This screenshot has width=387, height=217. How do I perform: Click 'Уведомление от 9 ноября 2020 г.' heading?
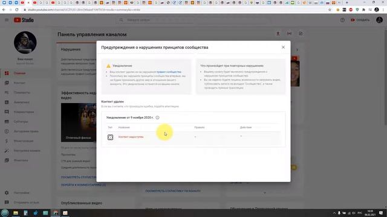pos(130,118)
